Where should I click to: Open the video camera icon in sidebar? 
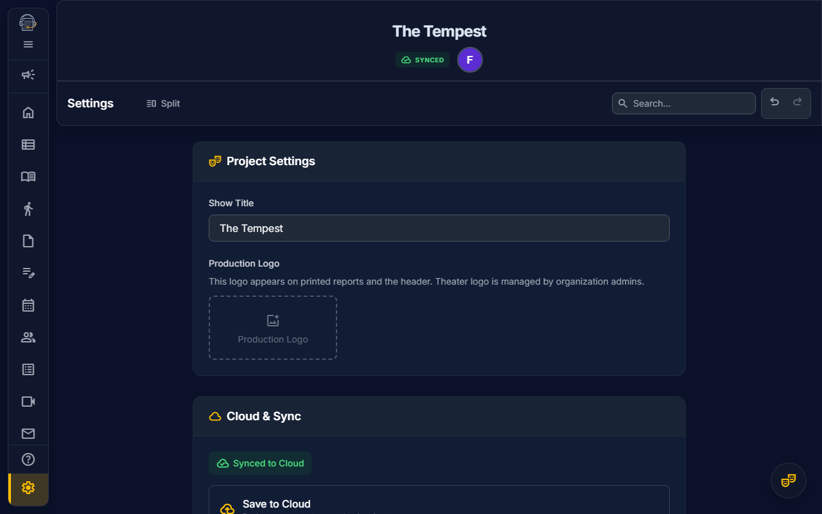point(28,401)
